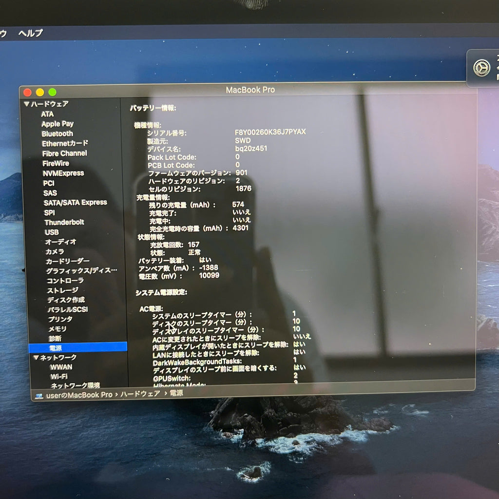Click the システム電源設定 heading
The height and width of the screenshot is (499, 499).
click(x=161, y=292)
